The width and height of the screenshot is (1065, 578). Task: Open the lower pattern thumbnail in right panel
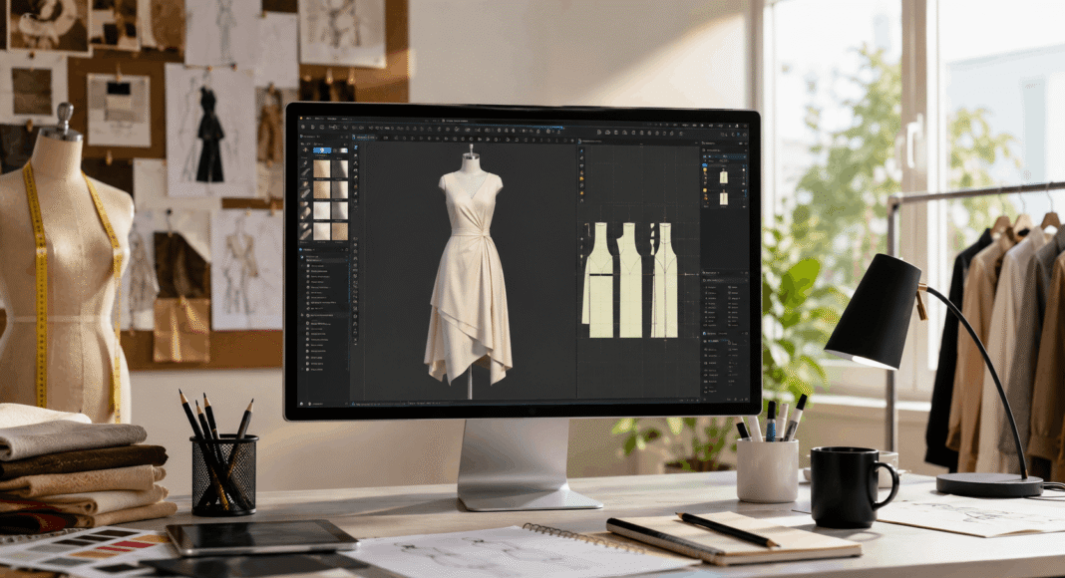[724, 198]
